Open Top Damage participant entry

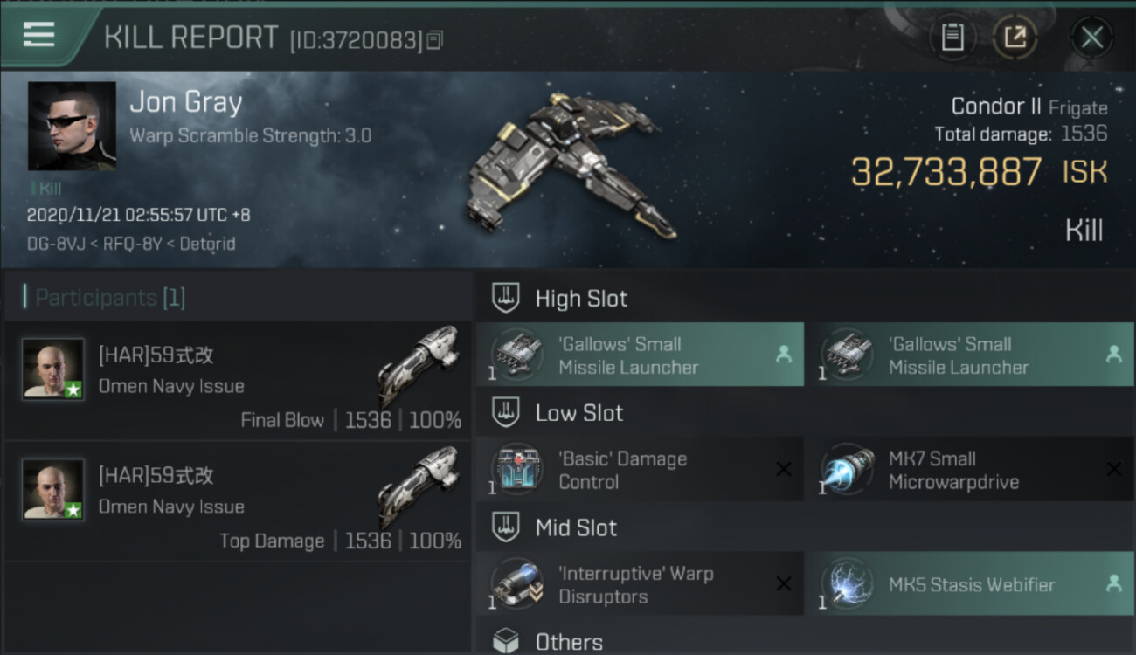coord(238,501)
